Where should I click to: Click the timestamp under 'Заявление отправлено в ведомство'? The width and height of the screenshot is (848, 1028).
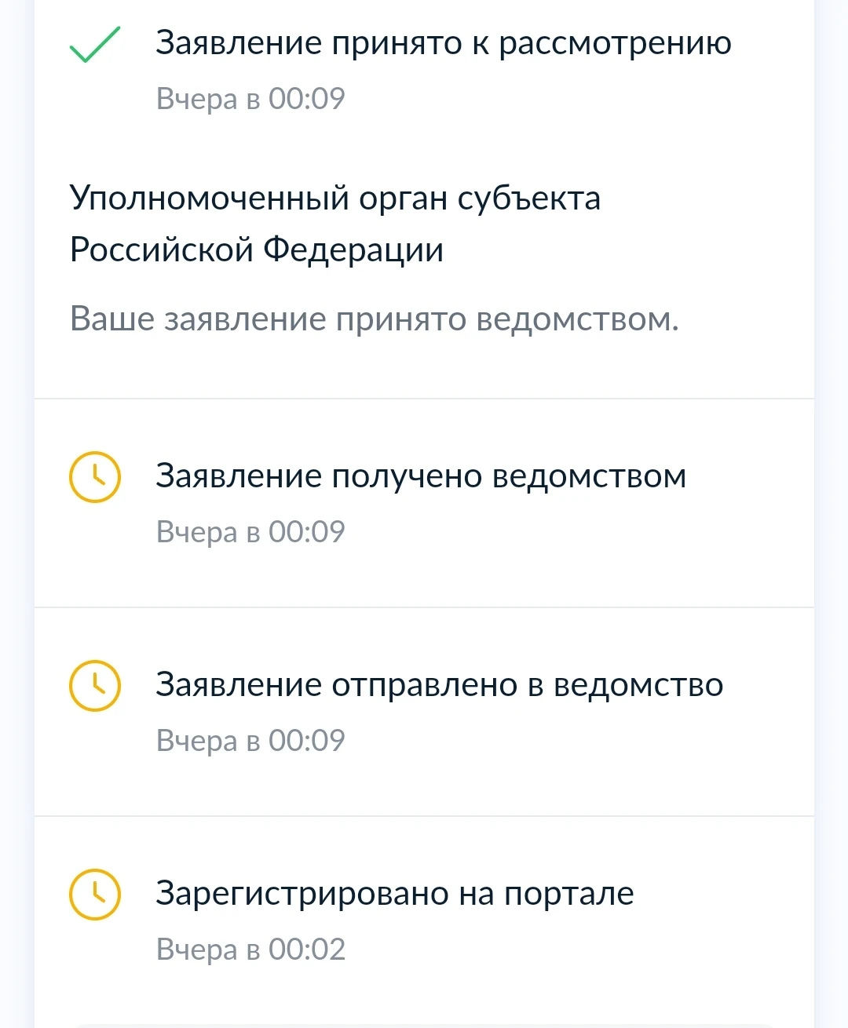[x=250, y=741]
